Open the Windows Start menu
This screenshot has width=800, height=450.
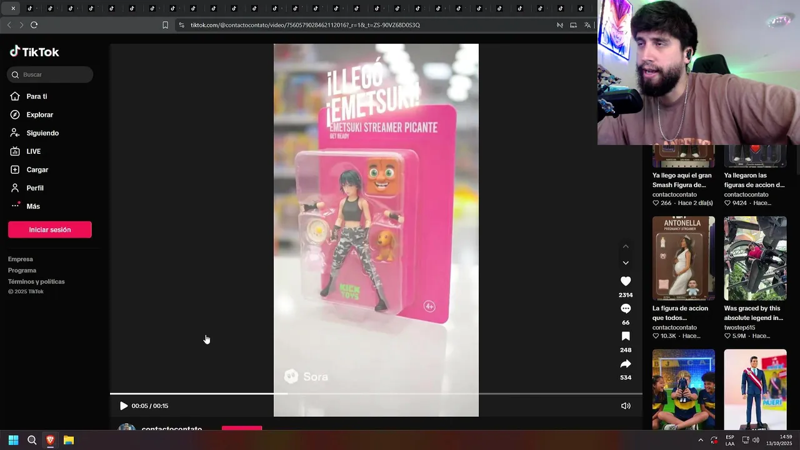click(13, 440)
